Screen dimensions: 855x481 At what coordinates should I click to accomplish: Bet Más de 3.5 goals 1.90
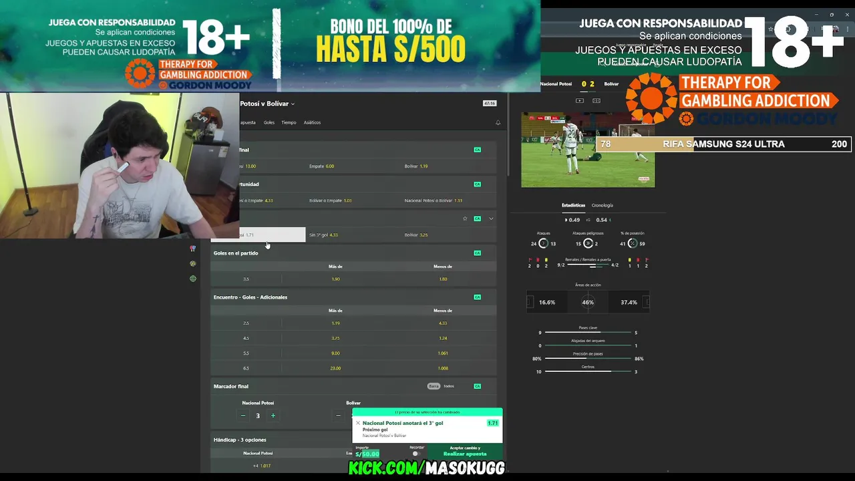click(x=335, y=279)
